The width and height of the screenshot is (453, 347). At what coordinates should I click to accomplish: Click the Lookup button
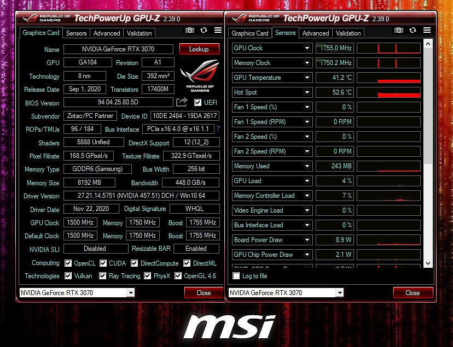tap(199, 49)
